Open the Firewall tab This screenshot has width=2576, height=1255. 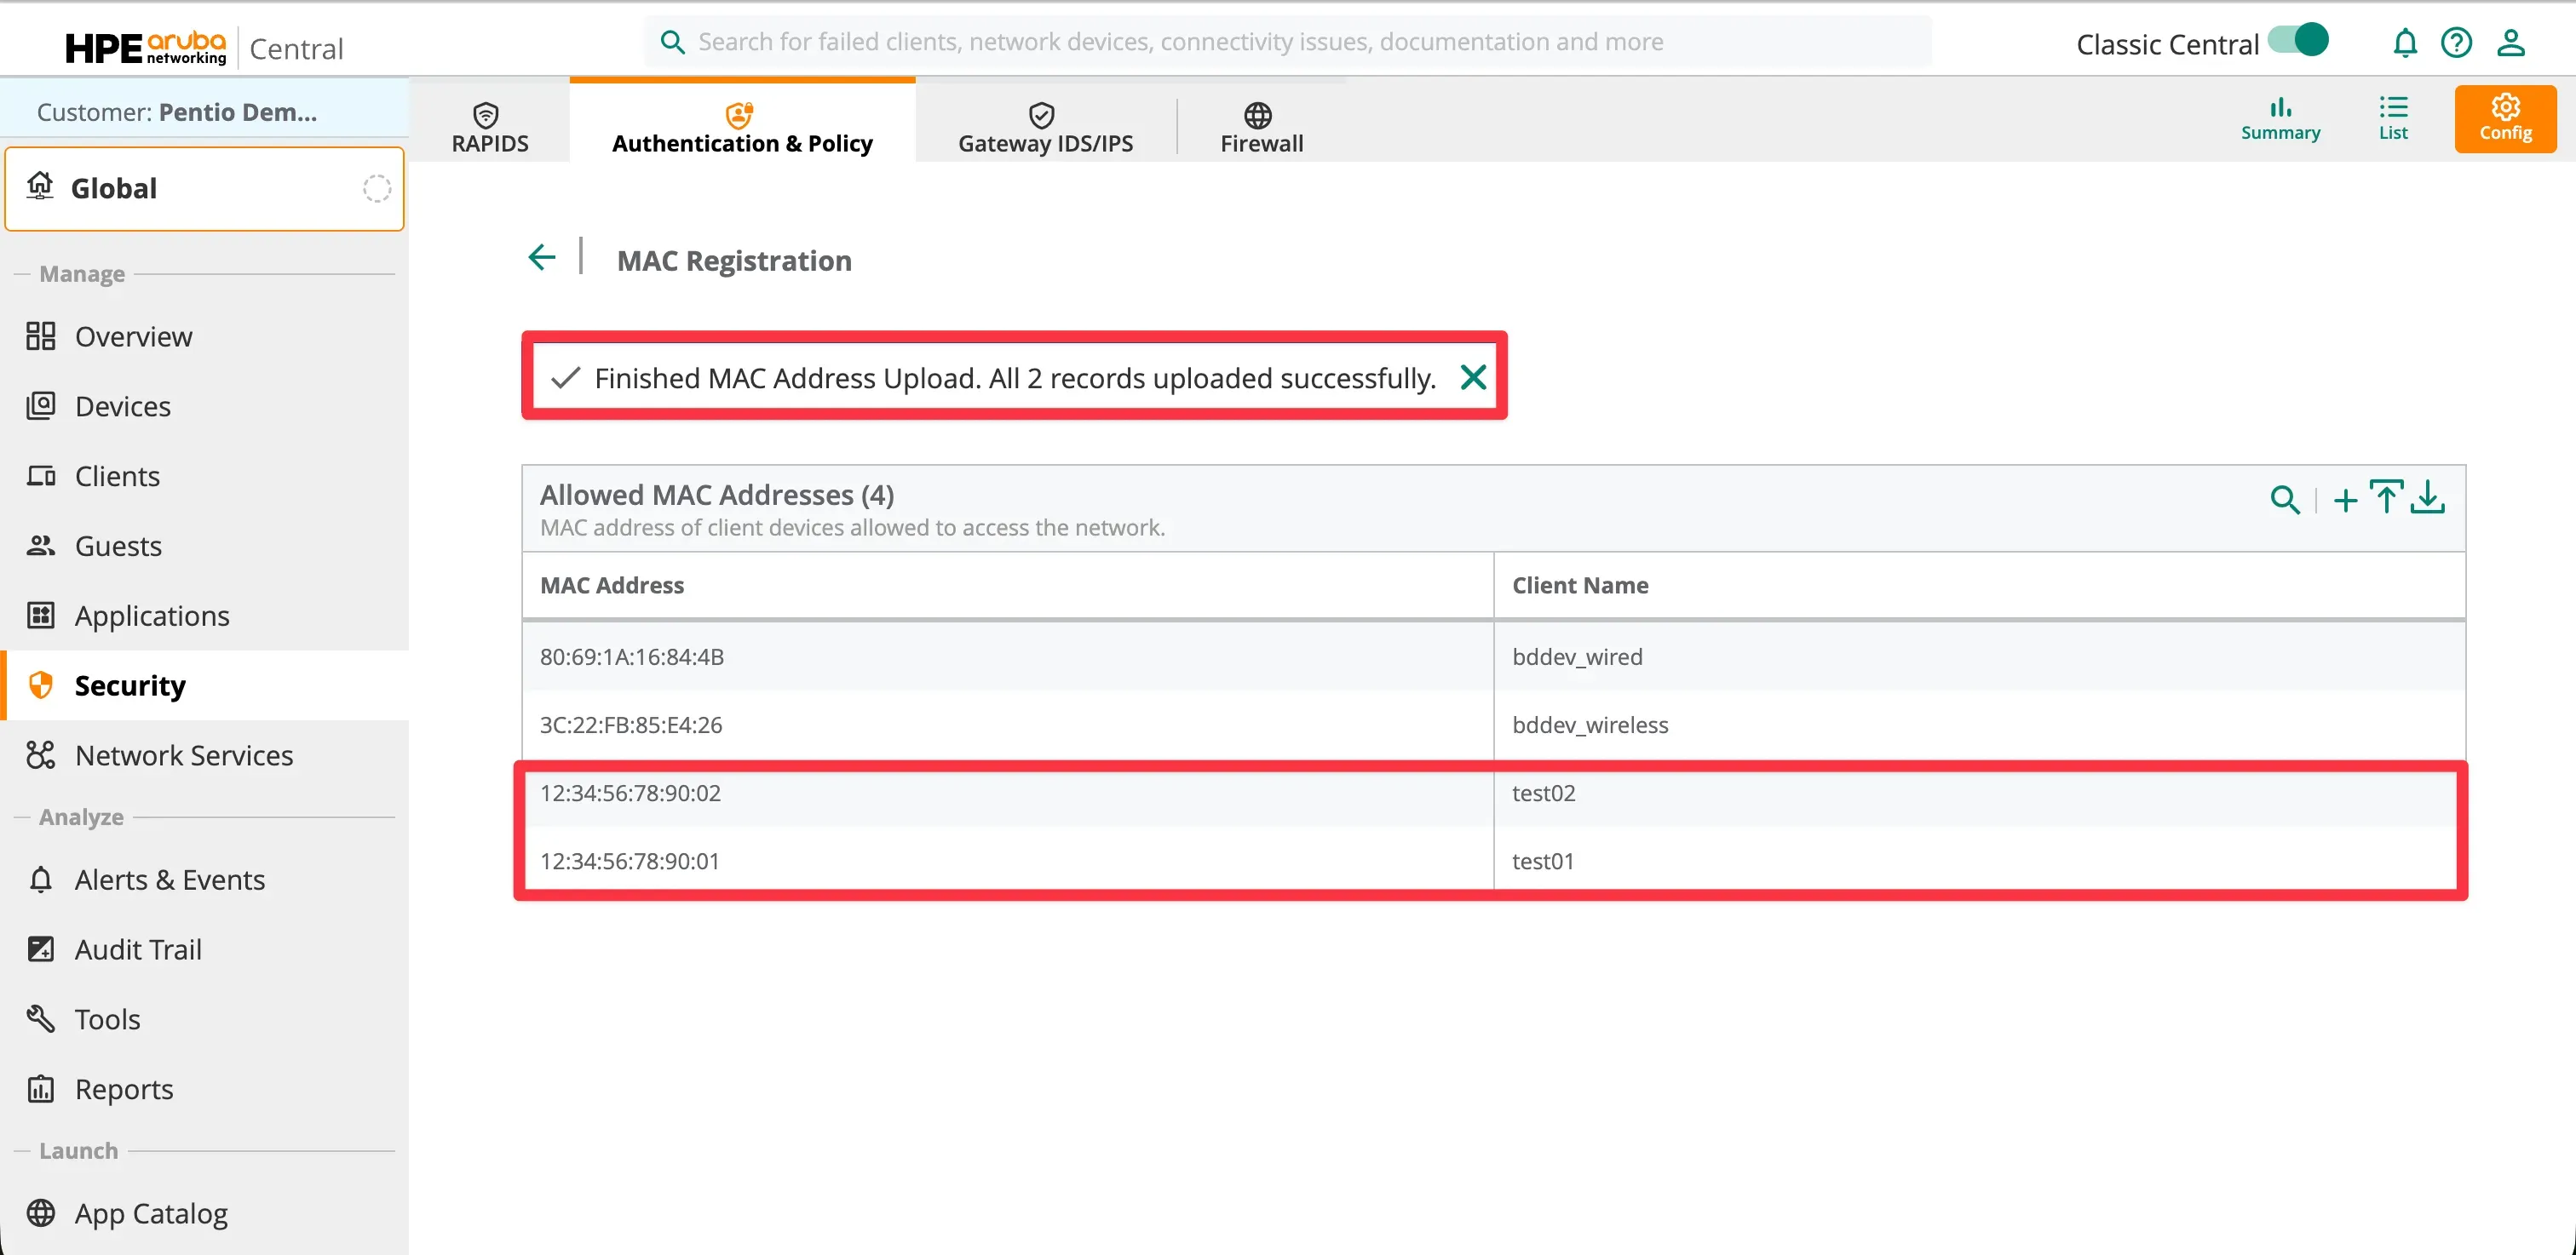[1260, 128]
